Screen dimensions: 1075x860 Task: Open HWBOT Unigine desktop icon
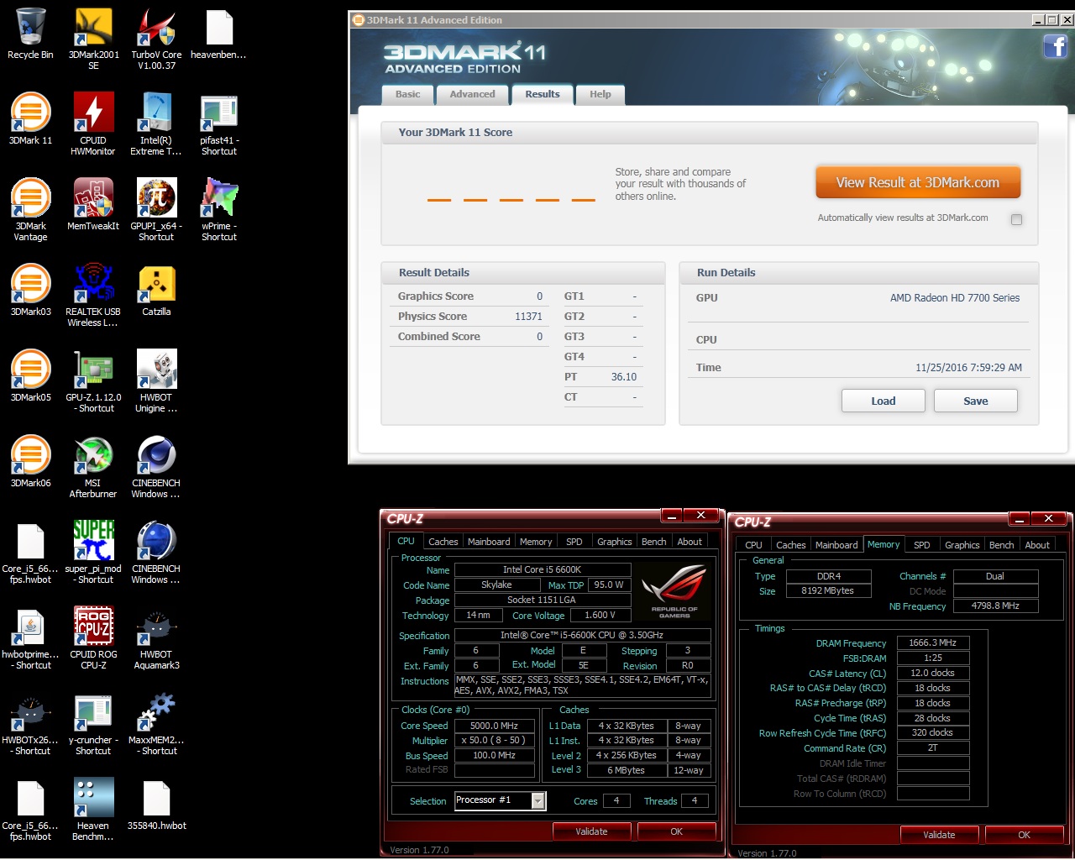(156, 370)
